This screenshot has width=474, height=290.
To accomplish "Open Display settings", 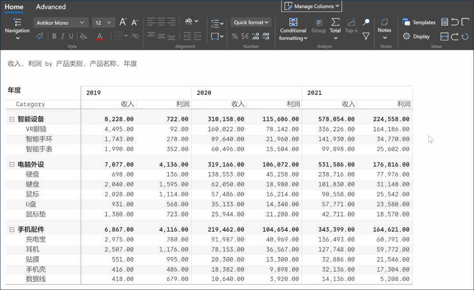I will click(416, 36).
